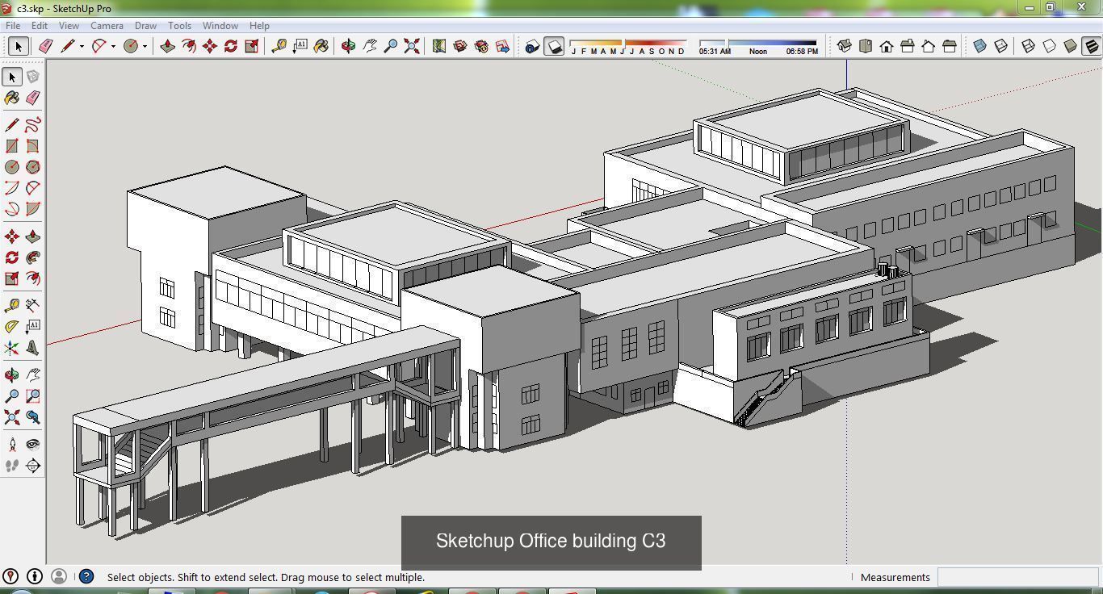Image resolution: width=1103 pixels, height=594 pixels.
Task: Open the Window menu
Action: click(x=220, y=26)
